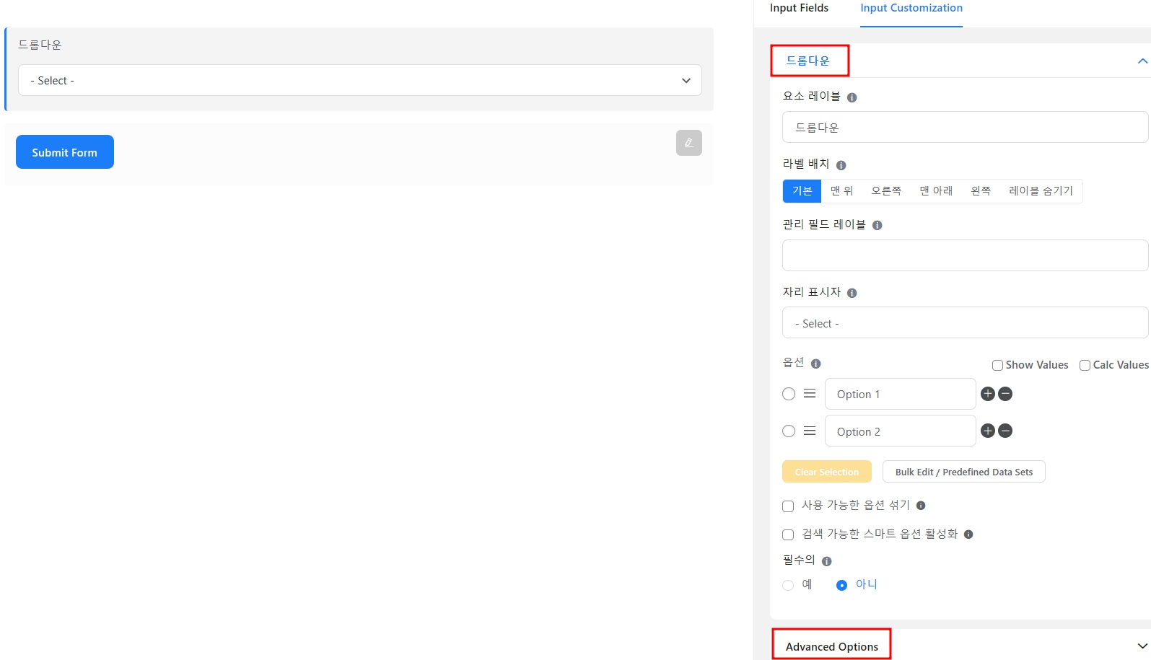
Task: Click info icon next to 필수의
Action: pos(826,561)
